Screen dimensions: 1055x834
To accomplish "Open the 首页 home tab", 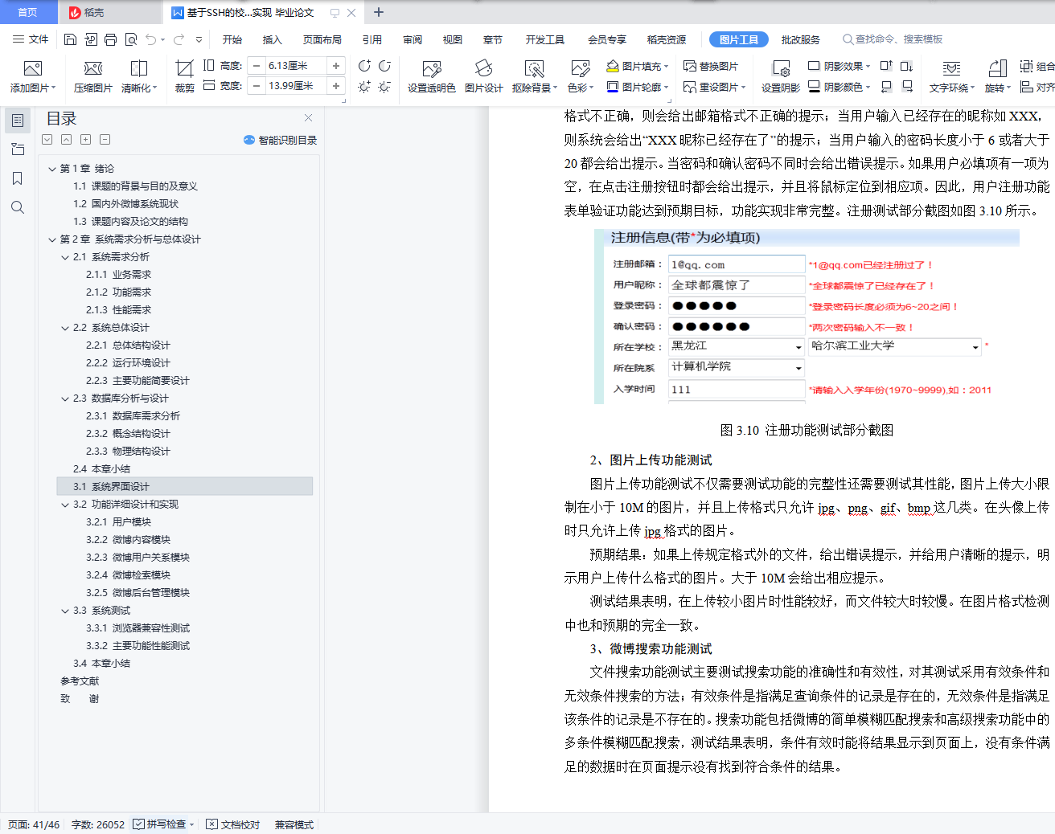I will coord(28,12).
